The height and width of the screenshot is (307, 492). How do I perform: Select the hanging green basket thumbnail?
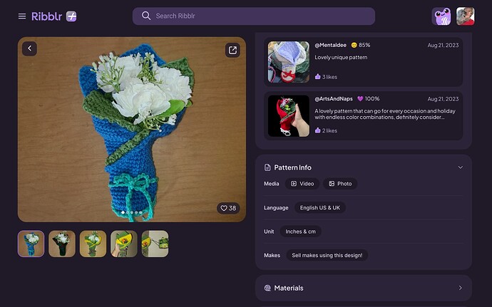coord(155,244)
